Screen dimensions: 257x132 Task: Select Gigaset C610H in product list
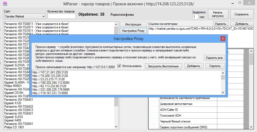[14, 93]
